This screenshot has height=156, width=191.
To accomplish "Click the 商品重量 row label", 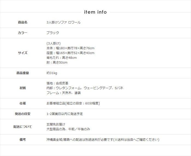I will (23, 73).
